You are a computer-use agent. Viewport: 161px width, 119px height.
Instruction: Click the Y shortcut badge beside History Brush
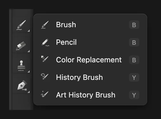[x=134, y=77]
